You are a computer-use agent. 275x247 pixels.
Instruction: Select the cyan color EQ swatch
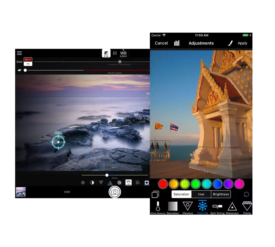pos(207,184)
